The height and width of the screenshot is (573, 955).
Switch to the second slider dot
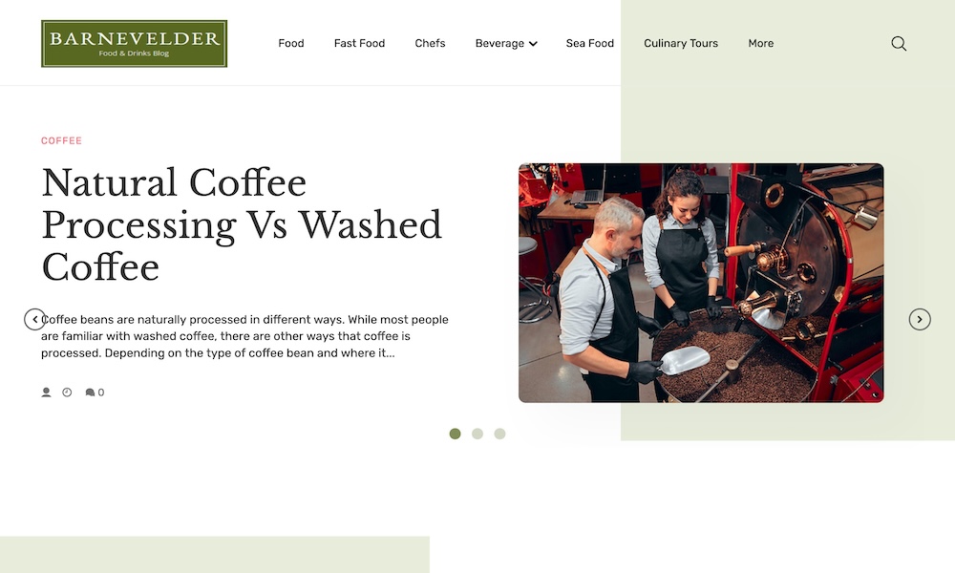[x=477, y=434]
